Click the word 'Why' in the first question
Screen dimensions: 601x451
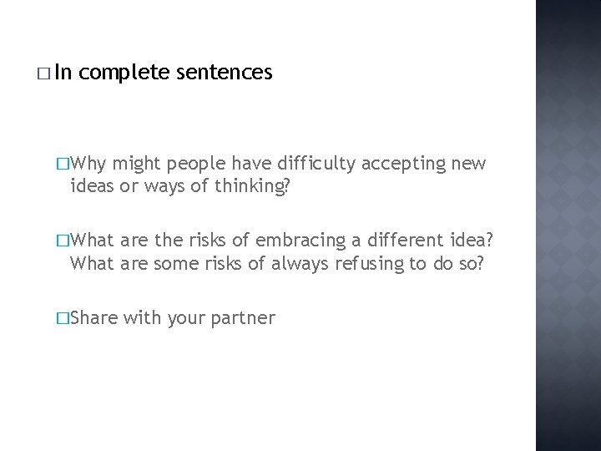tap(88, 165)
